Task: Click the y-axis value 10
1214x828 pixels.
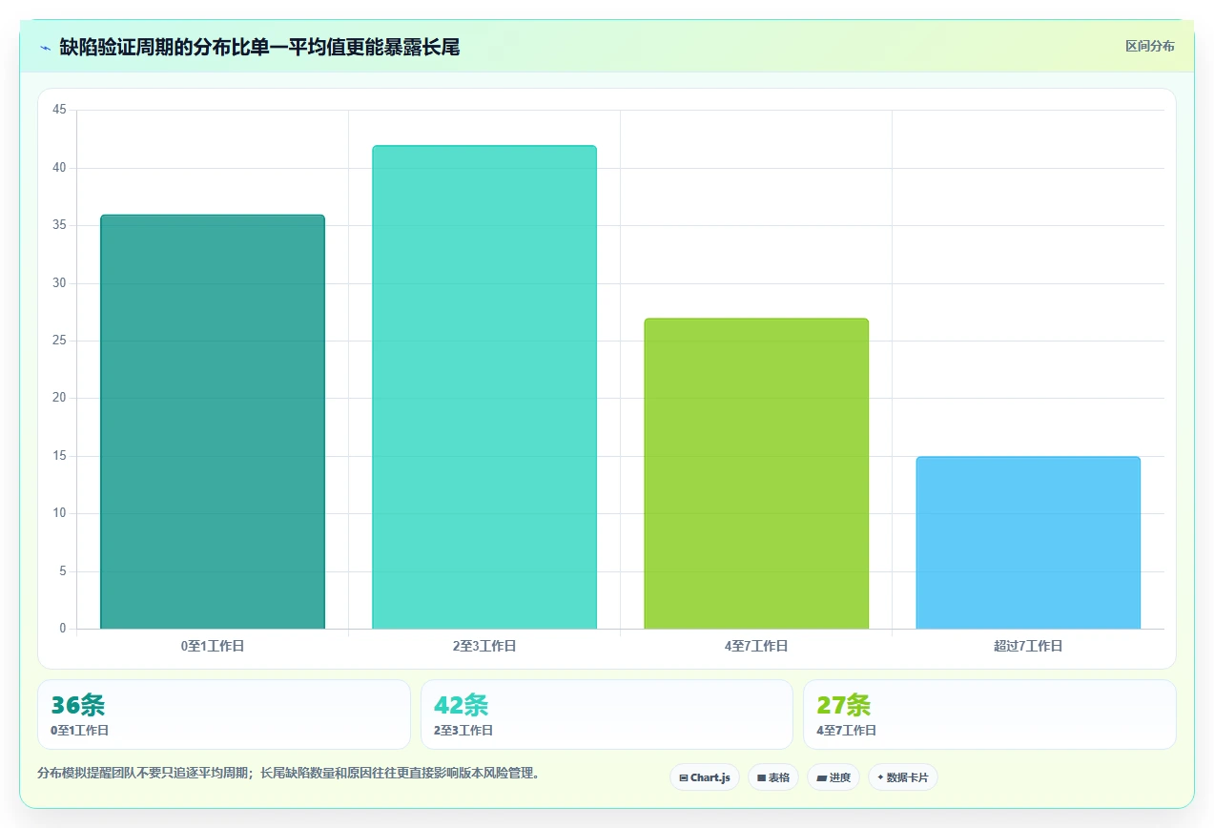Action: tap(59, 513)
